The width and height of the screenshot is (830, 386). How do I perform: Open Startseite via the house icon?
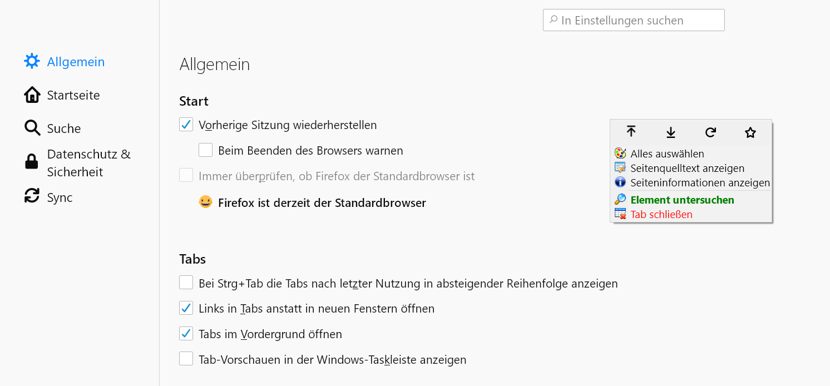click(32, 95)
